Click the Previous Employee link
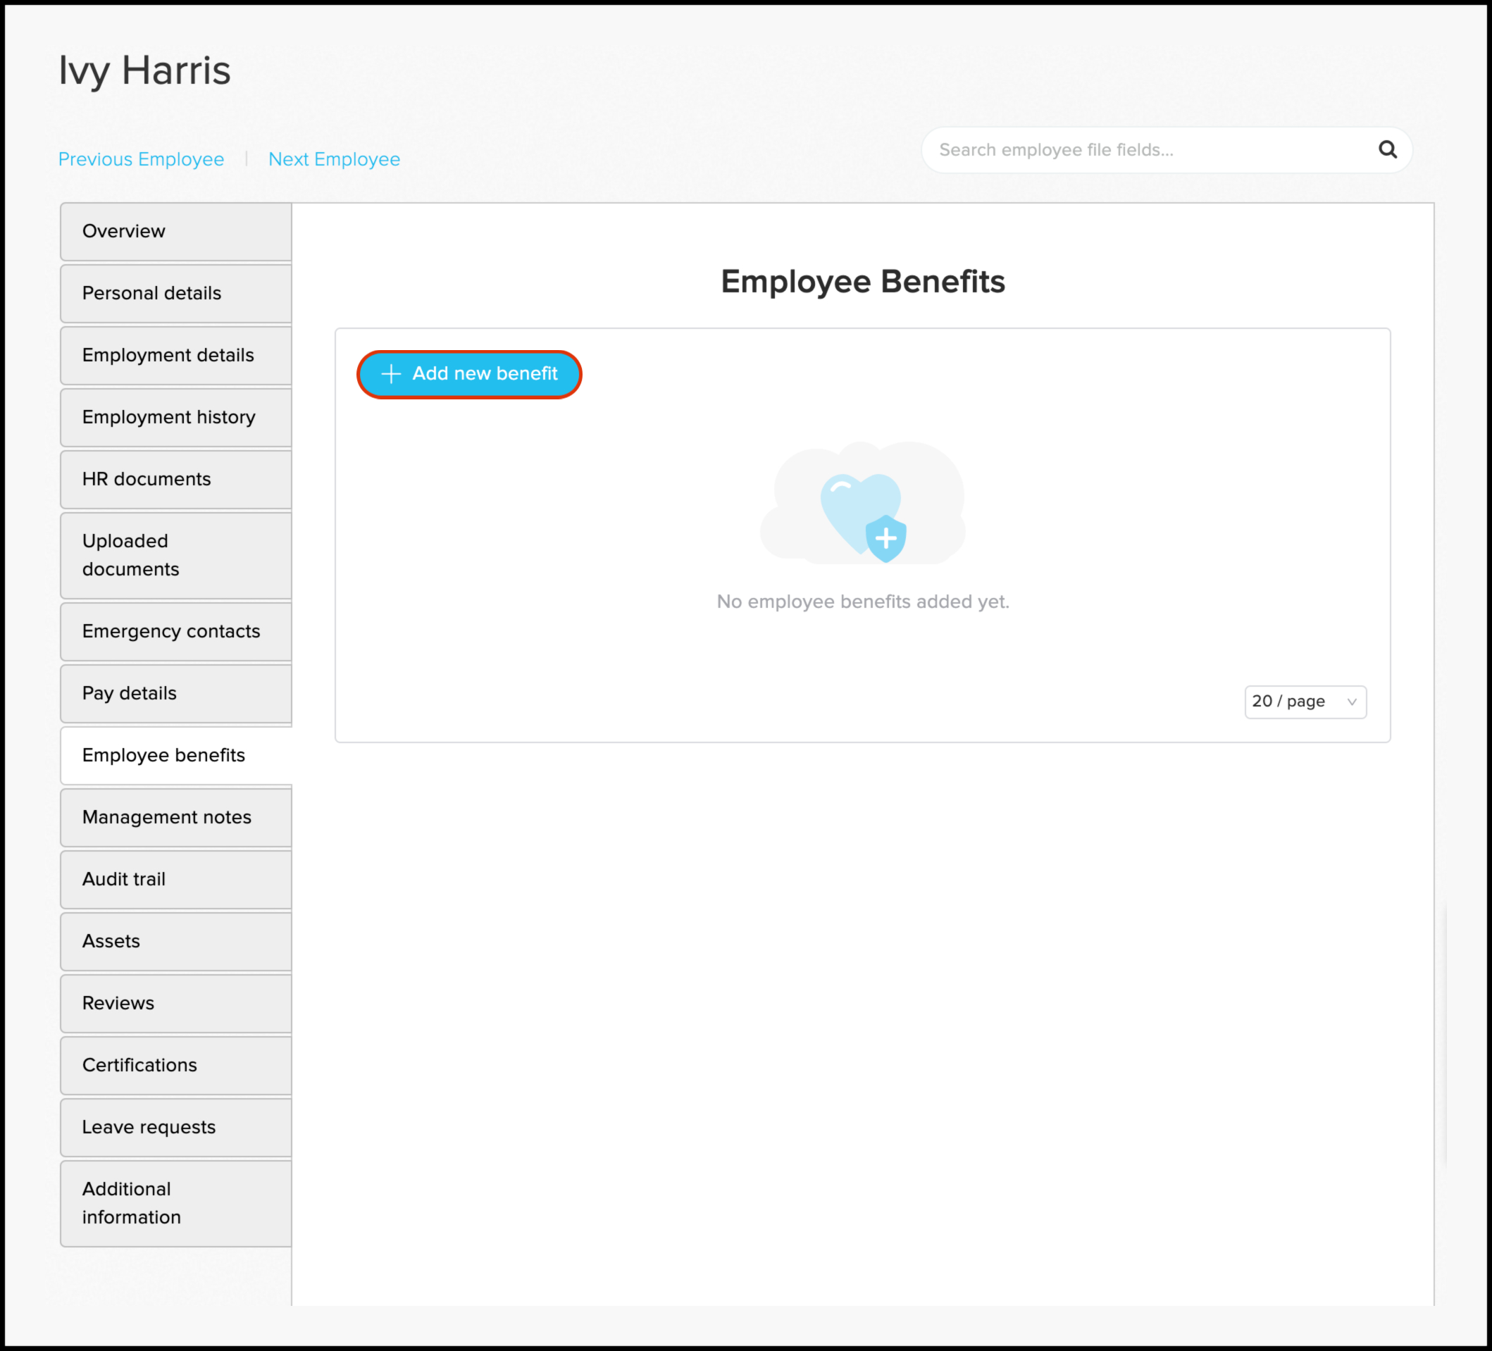The width and height of the screenshot is (1492, 1351). 142,158
